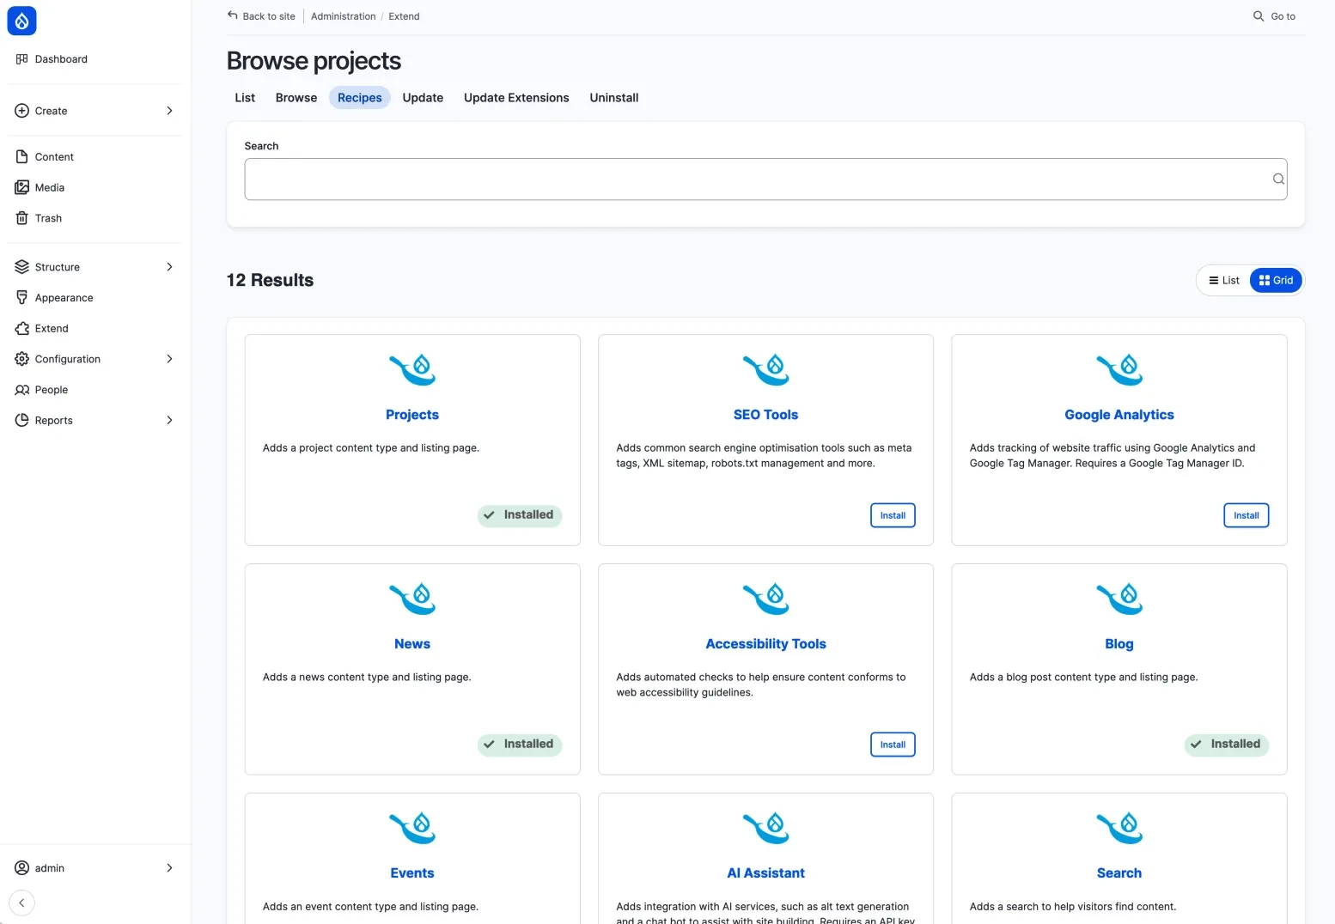Viewport: 1335px width, 924px height.
Task: Open the Search recipe title link
Action: (x=1119, y=873)
